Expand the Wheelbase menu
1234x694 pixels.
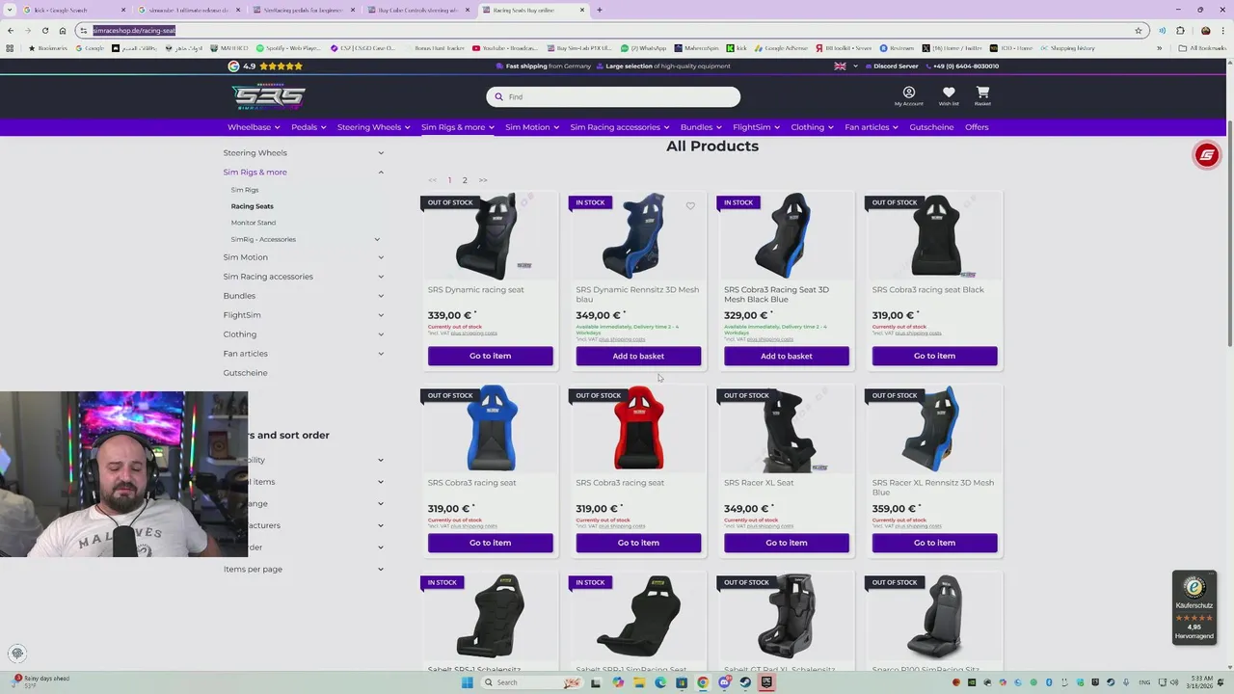(254, 127)
